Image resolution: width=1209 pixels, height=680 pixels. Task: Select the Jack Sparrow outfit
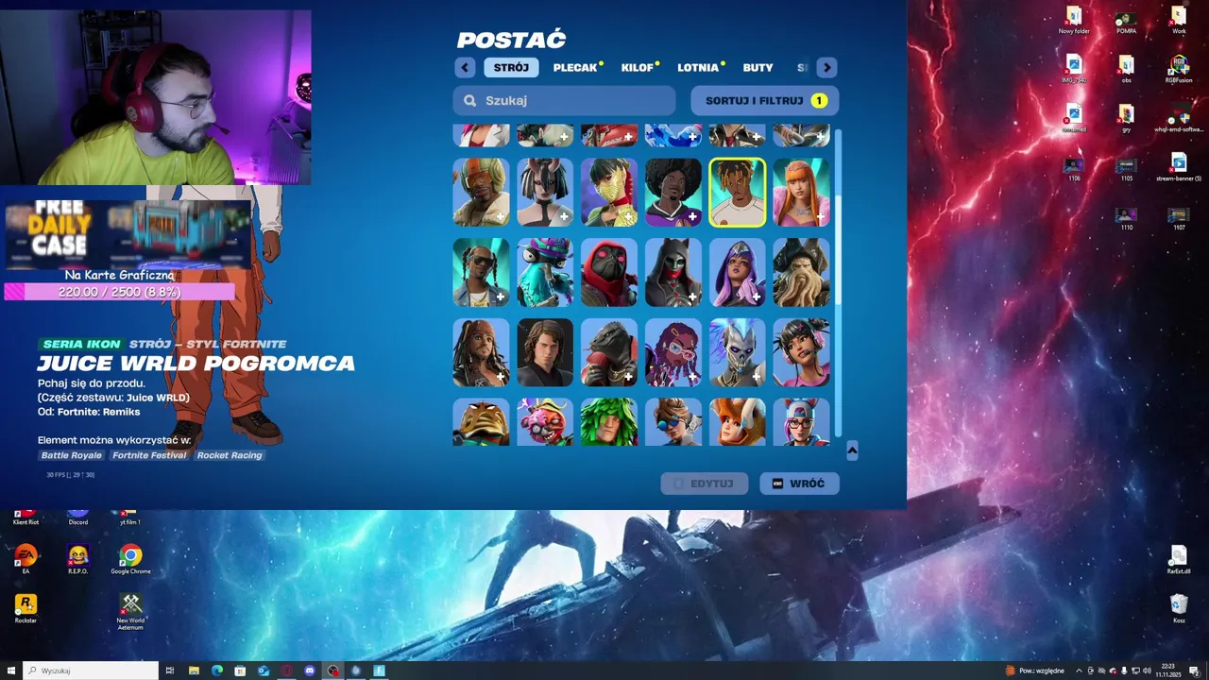click(x=481, y=352)
